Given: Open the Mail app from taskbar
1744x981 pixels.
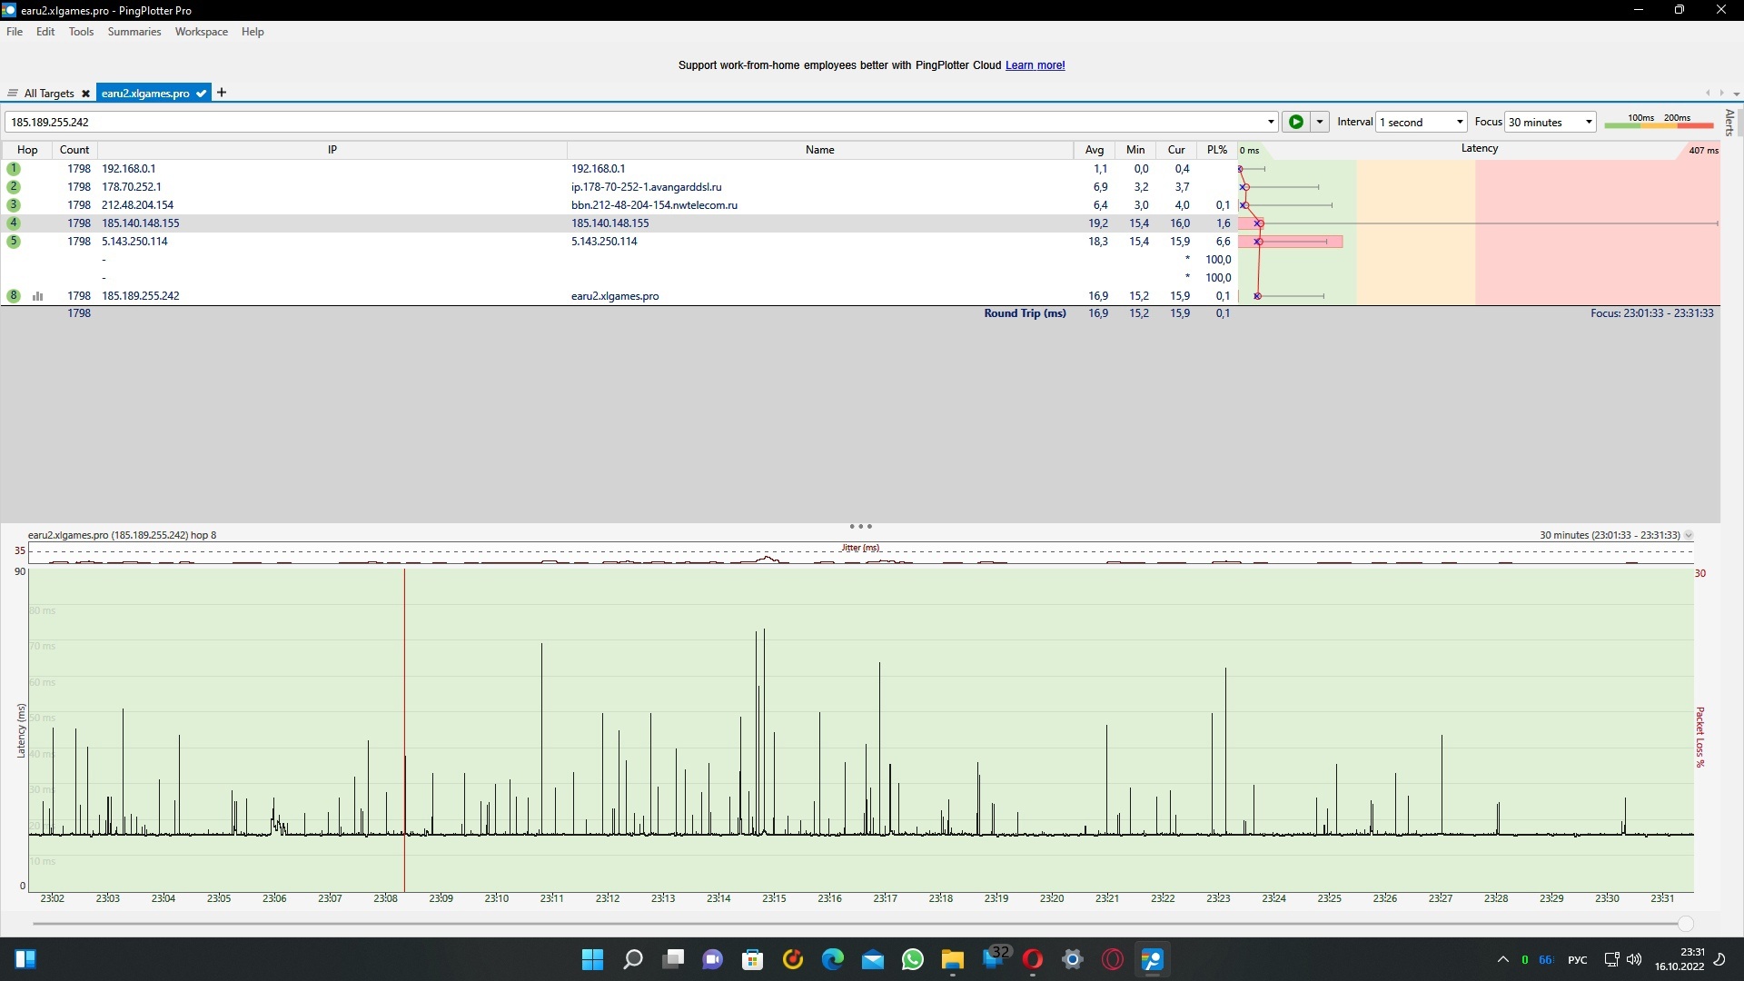Looking at the screenshot, I should (872, 959).
